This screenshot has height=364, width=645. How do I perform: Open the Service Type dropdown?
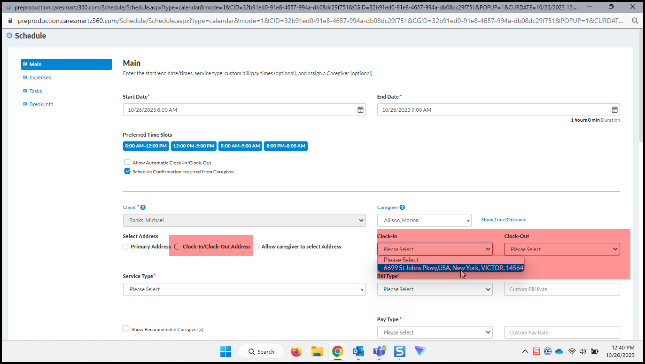tap(244, 289)
